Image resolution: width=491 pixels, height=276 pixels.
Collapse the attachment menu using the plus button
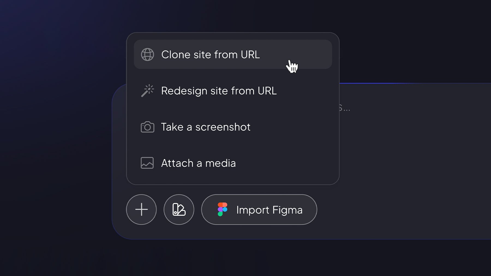pos(141,209)
